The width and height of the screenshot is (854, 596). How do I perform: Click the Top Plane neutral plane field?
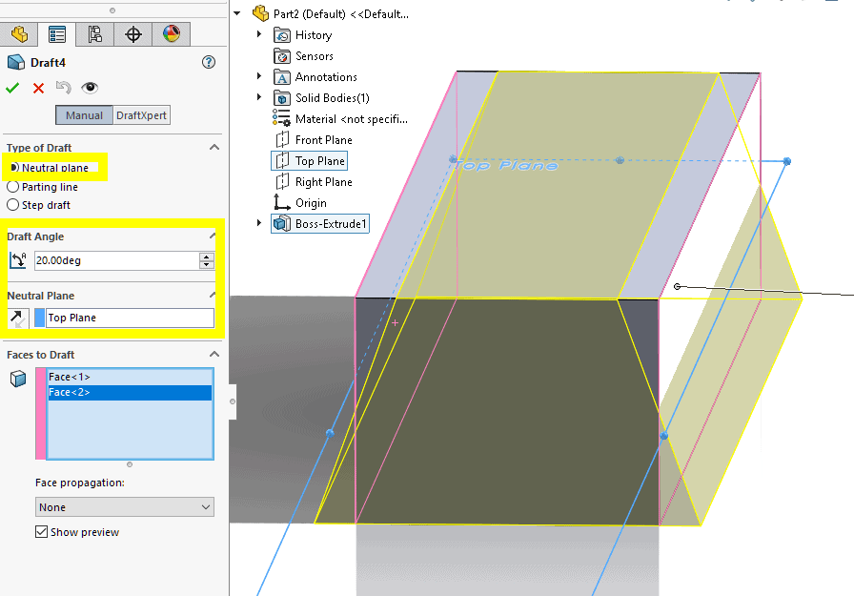point(131,318)
